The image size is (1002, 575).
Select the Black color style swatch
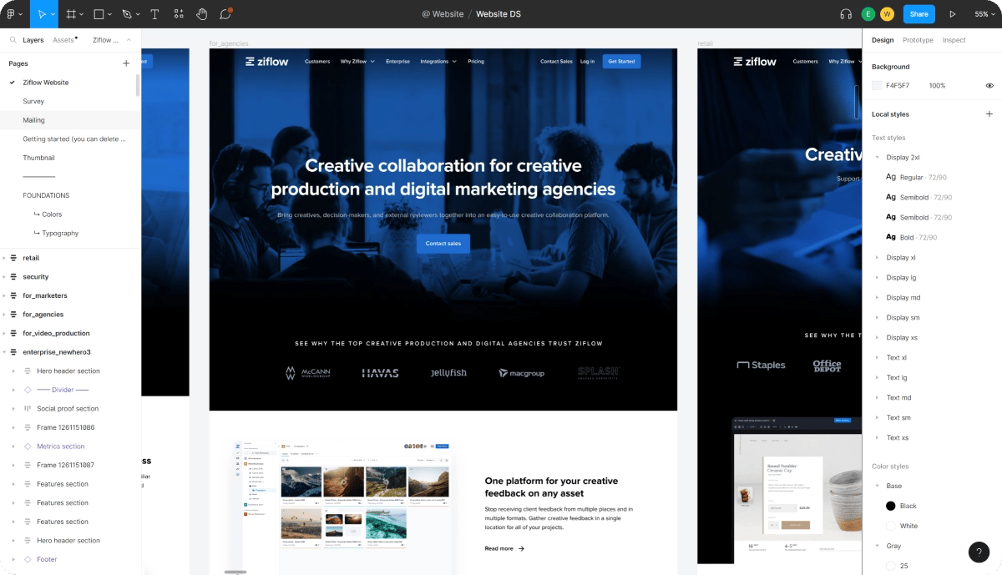[x=890, y=506]
